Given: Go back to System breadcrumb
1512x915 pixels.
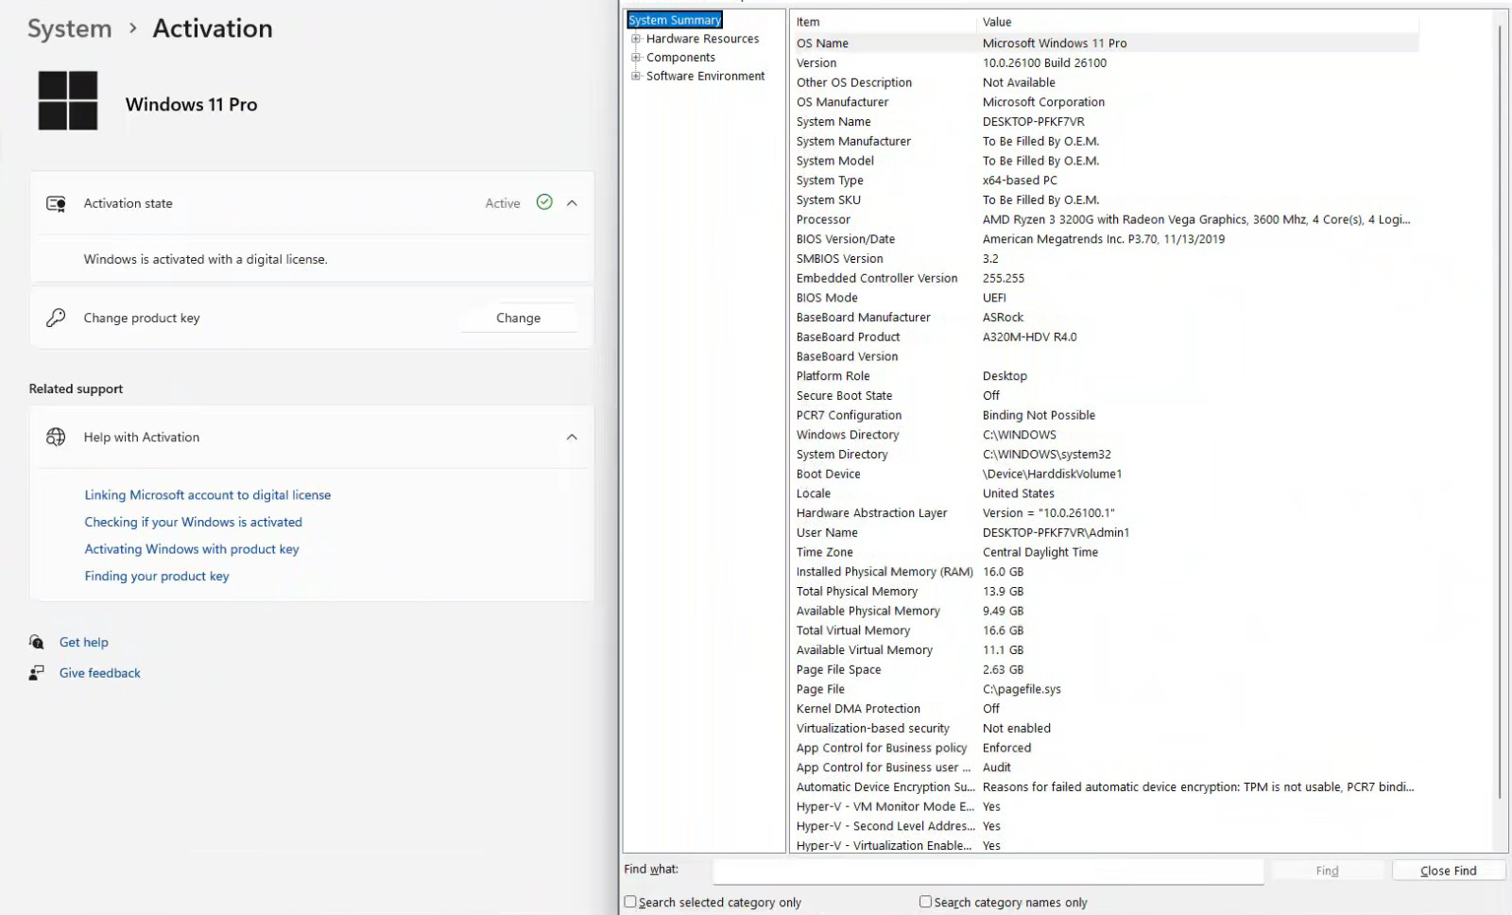Looking at the screenshot, I should (x=69, y=29).
